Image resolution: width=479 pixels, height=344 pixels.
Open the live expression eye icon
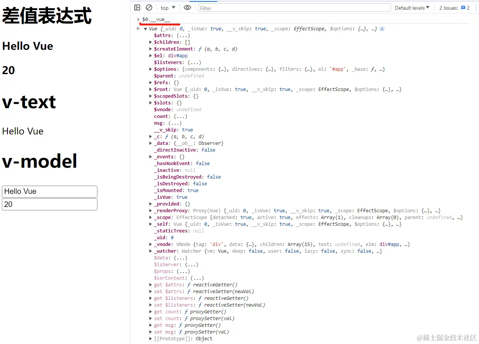click(187, 7)
